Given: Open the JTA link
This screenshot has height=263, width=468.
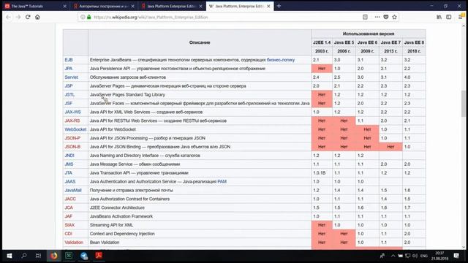Looking at the screenshot, I should 68,172.
